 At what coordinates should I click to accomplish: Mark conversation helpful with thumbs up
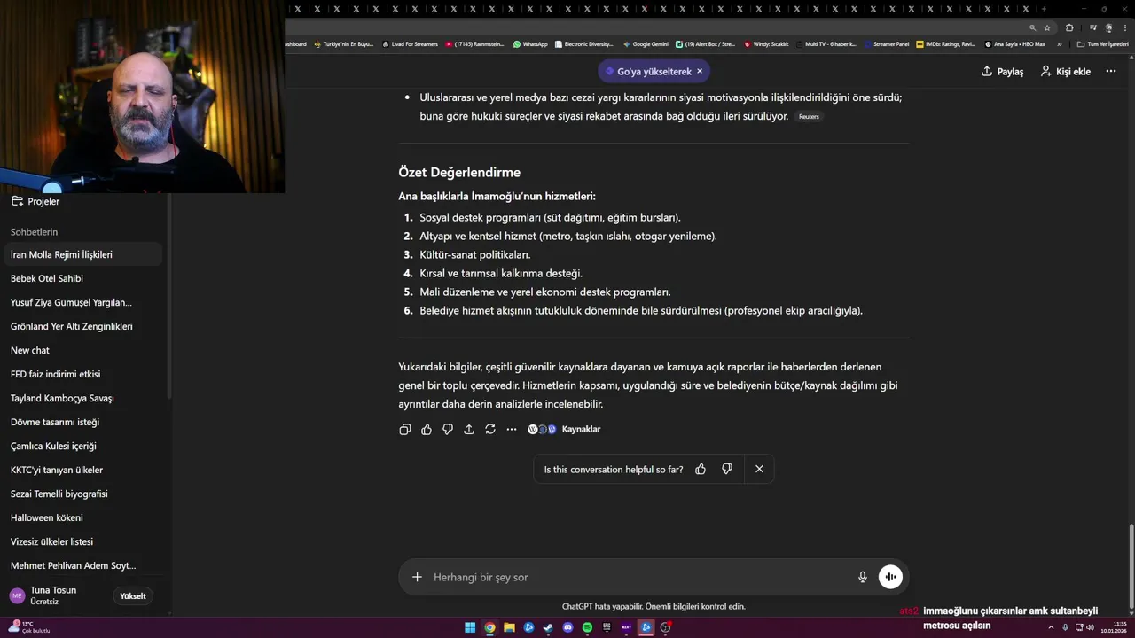(x=701, y=469)
